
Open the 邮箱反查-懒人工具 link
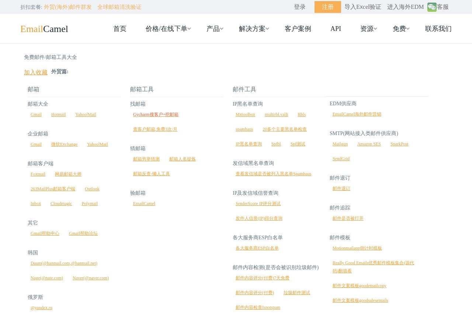point(152,174)
